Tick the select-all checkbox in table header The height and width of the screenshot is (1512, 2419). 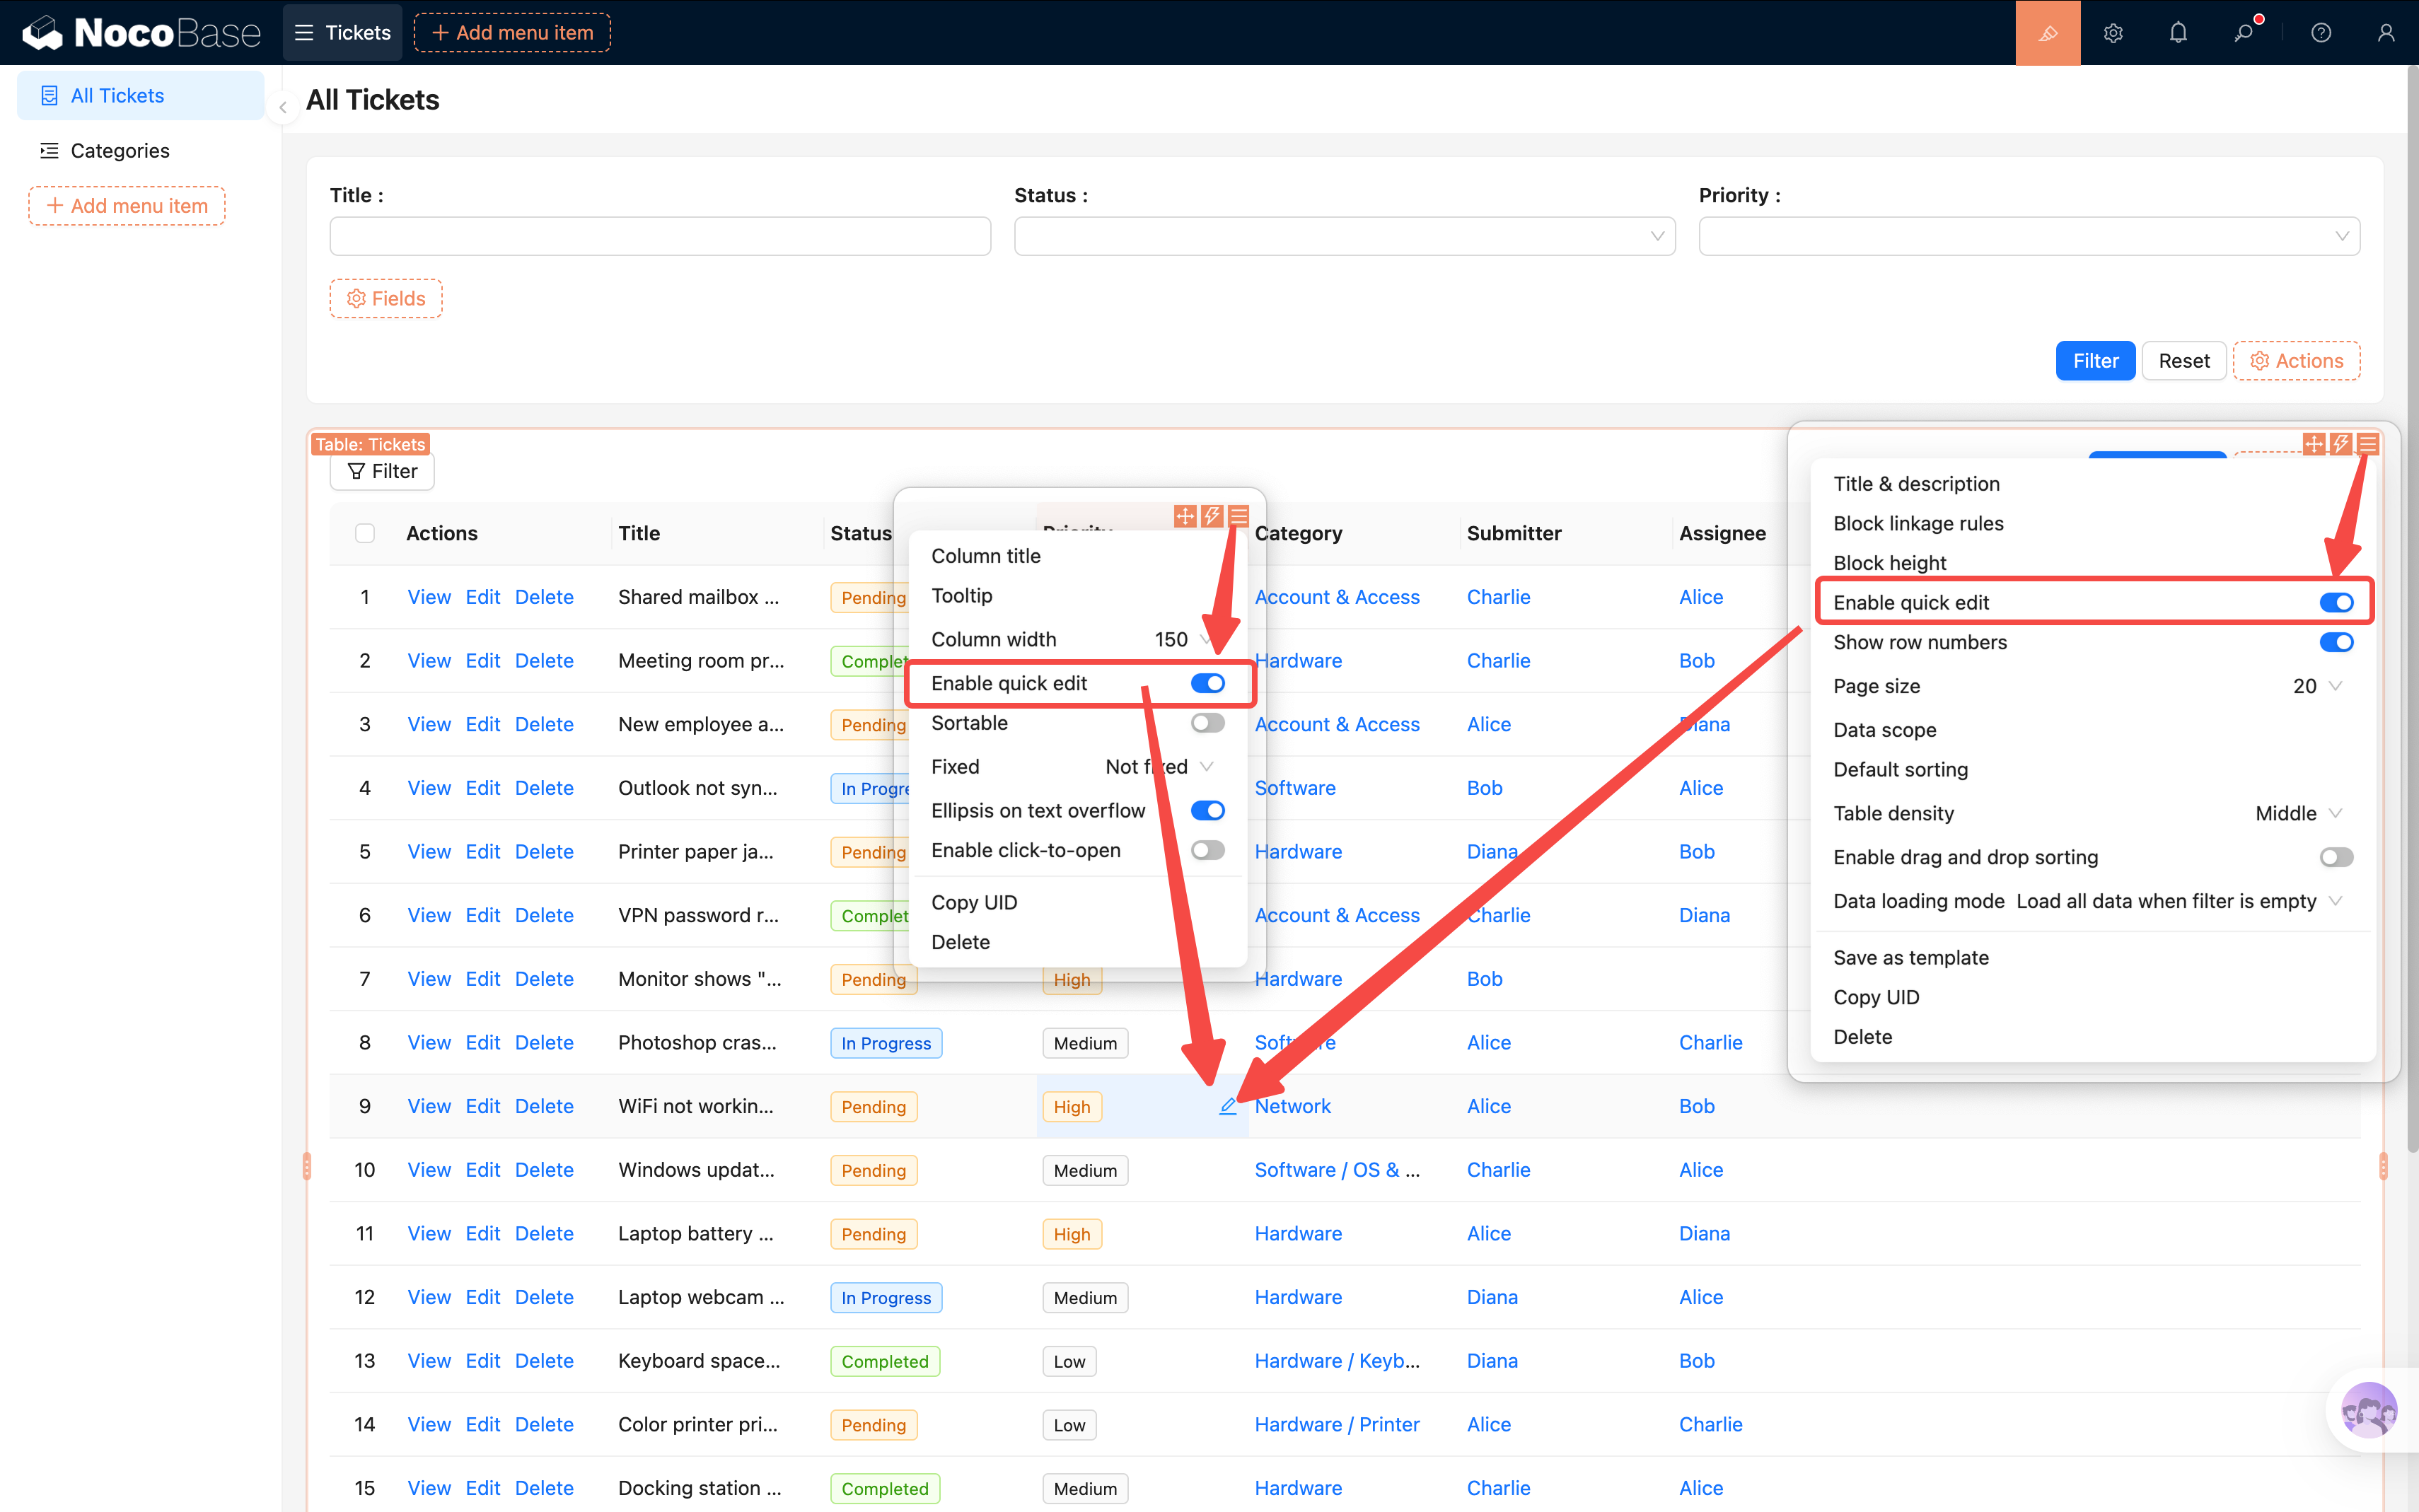click(x=365, y=533)
